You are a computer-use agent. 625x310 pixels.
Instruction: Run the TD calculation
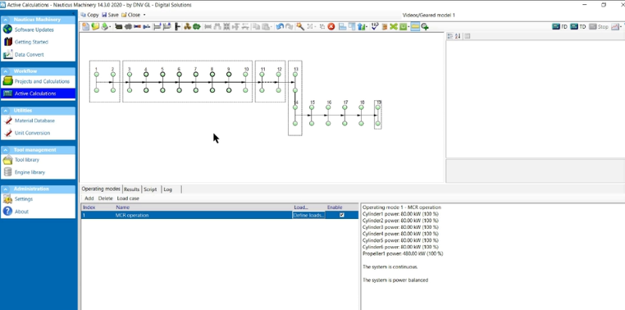(578, 27)
